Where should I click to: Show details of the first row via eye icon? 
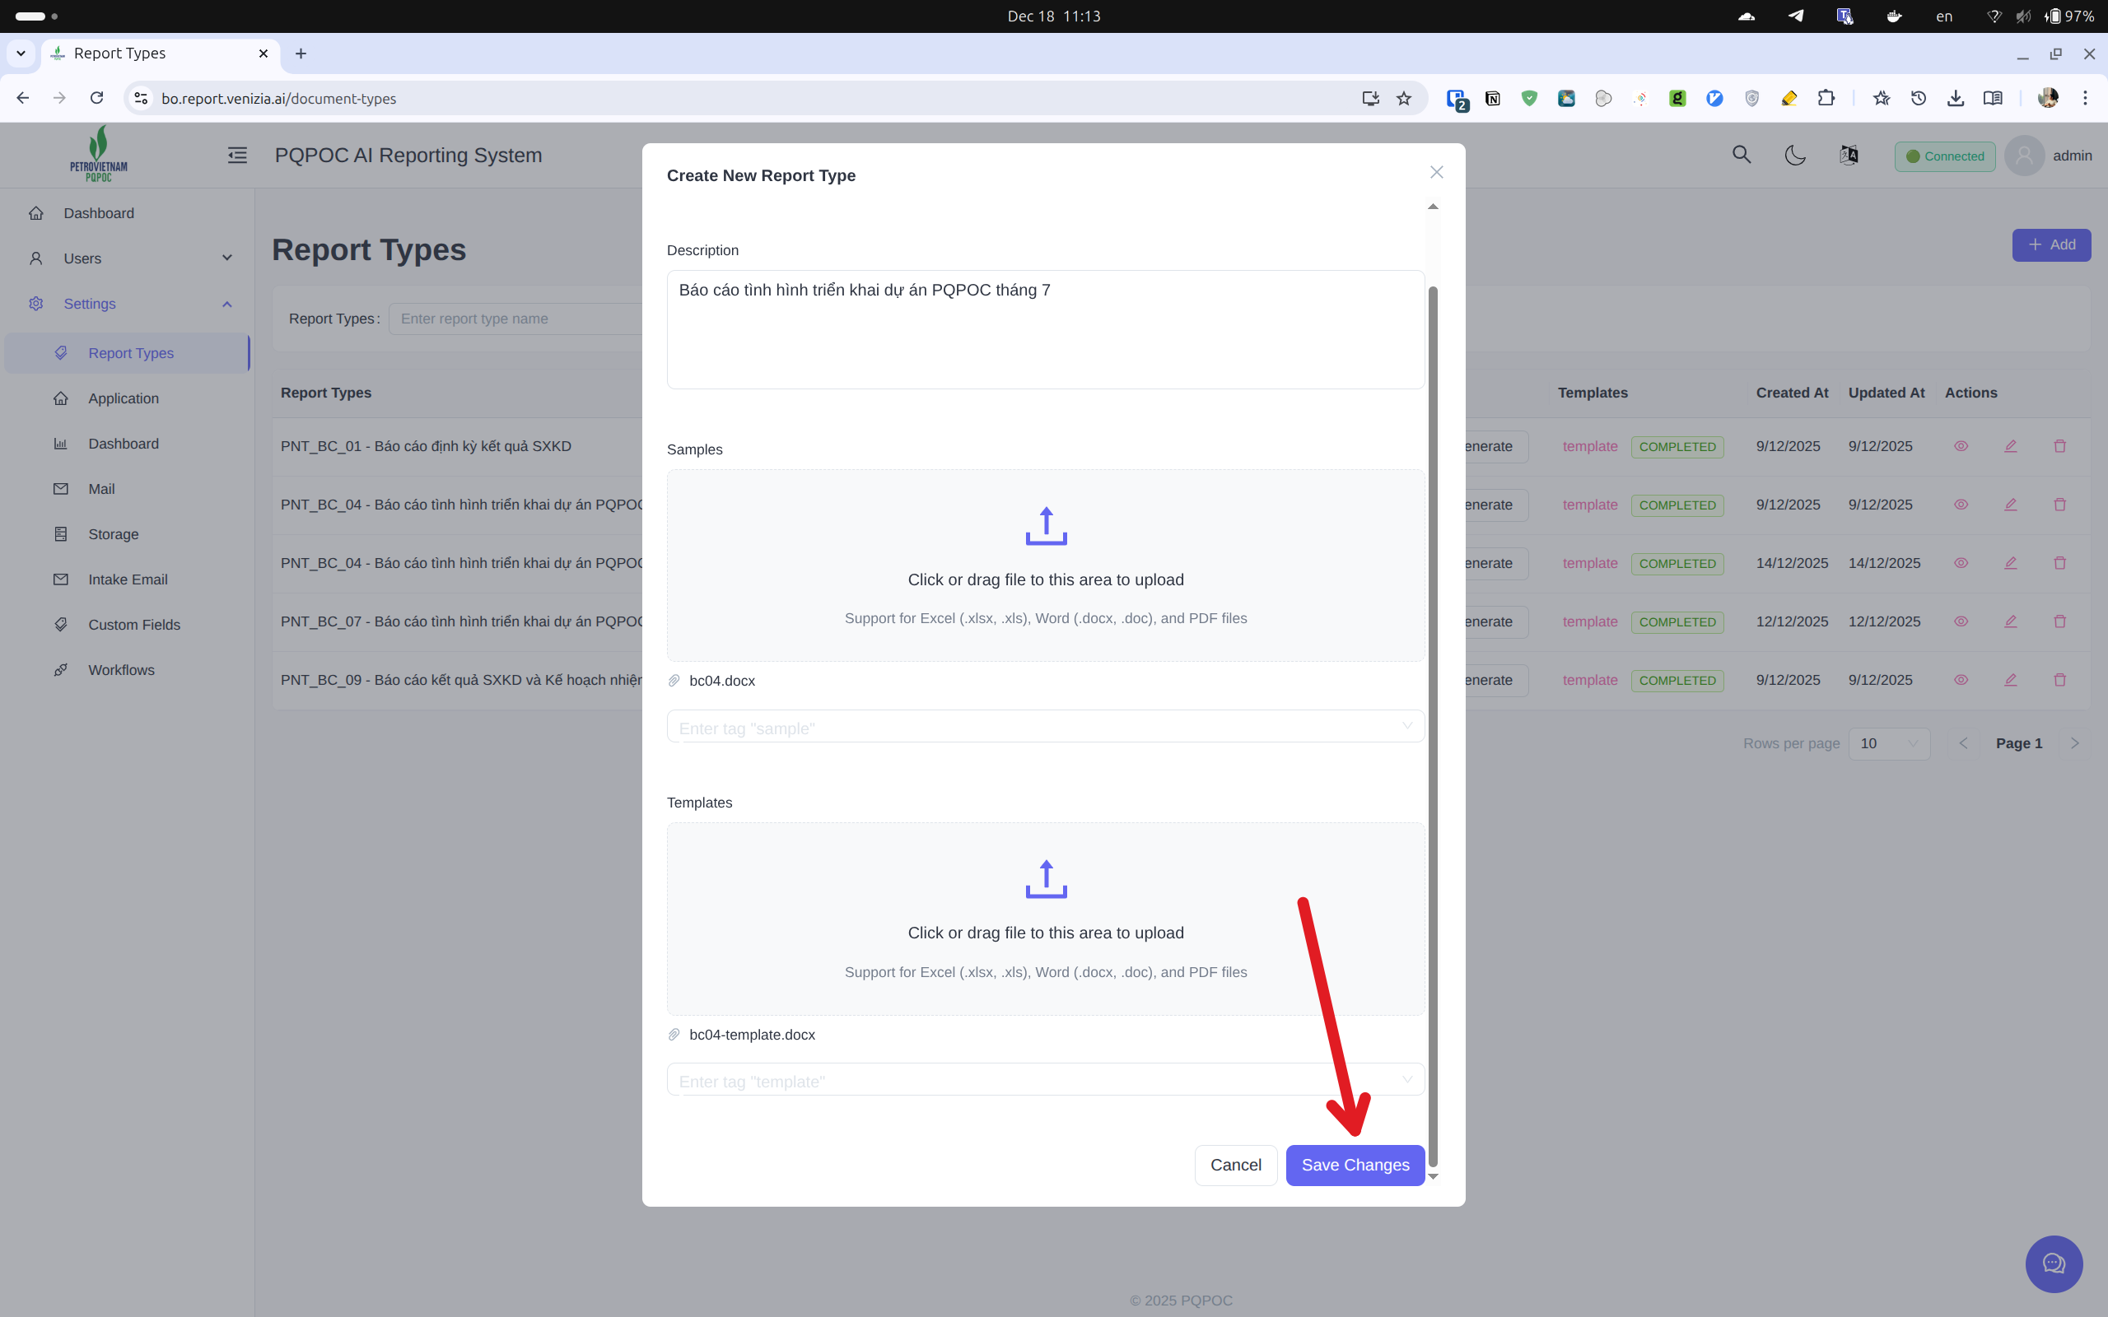[1961, 445]
